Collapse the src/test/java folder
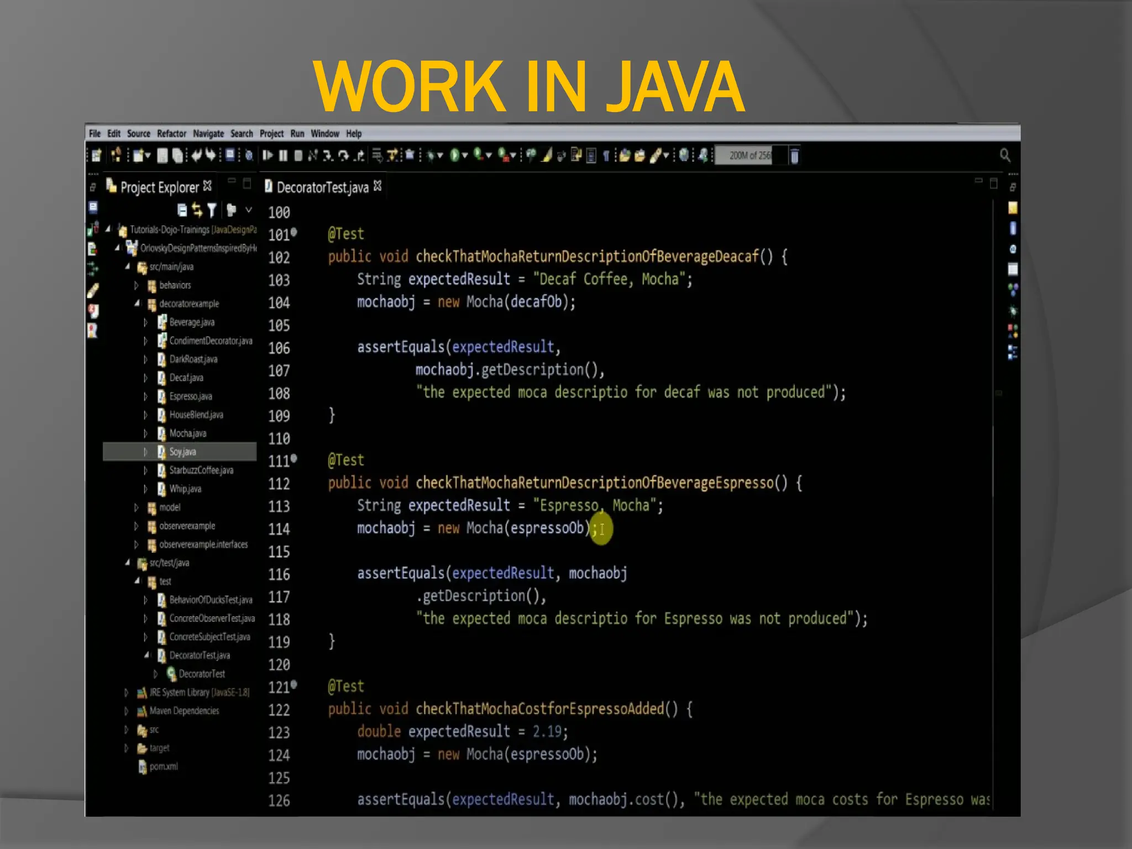The width and height of the screenshot is (1132, 849). [x=128, y=563]
